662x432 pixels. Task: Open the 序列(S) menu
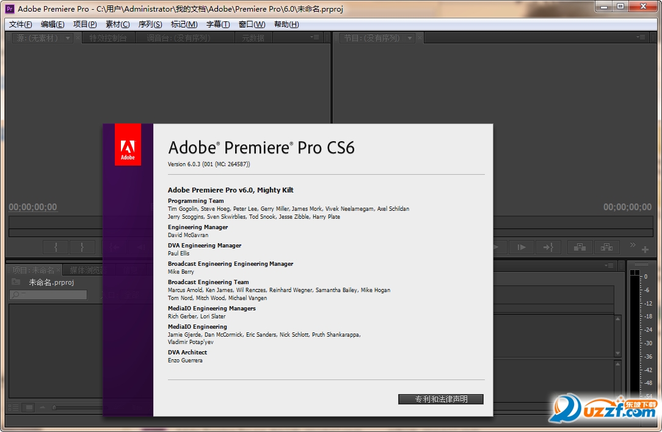148,24
